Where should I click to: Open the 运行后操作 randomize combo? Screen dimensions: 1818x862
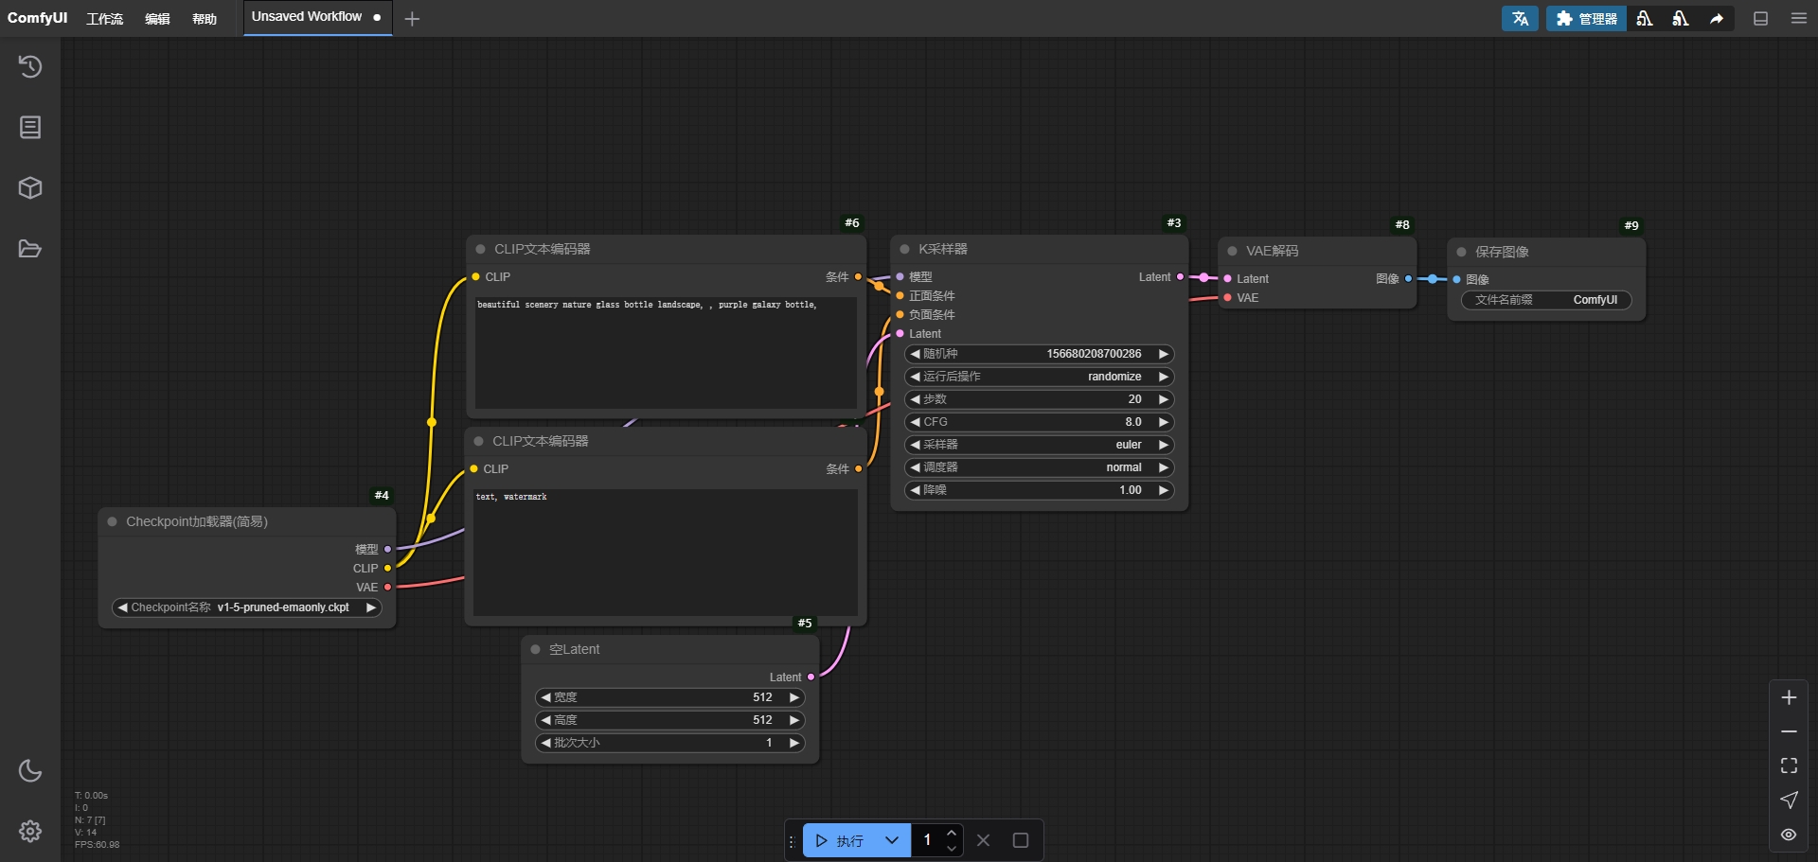pos(1040,377)
